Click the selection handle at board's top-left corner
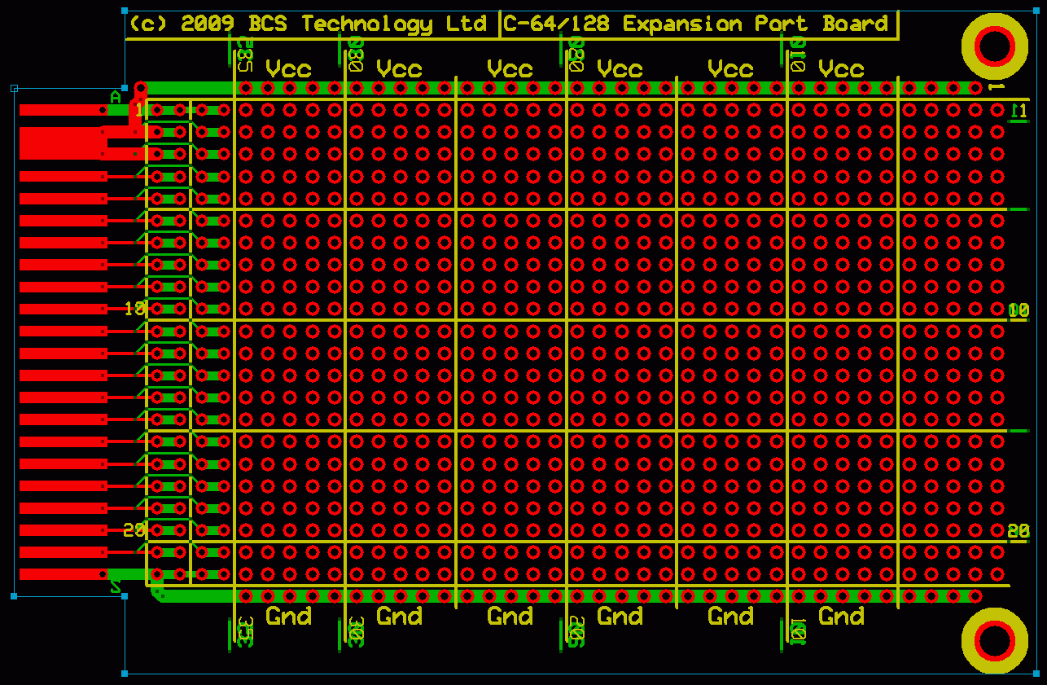Viewport: 1047px width, 685px height. pyautogui.click(x=125, y=11)
